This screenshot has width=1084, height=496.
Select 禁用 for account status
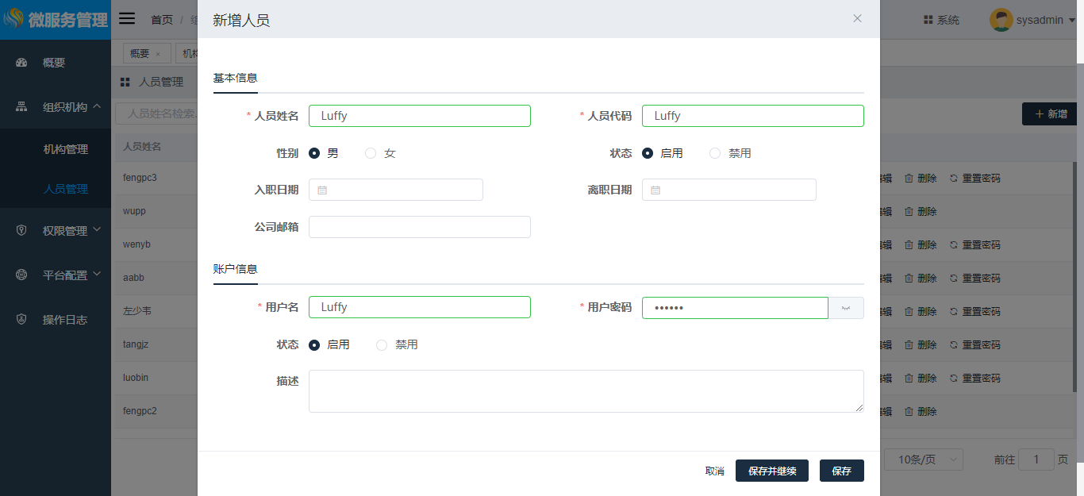point(382,345)
